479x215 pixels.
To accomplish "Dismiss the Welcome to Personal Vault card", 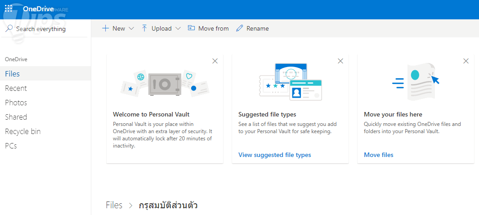I will point(215,61).
